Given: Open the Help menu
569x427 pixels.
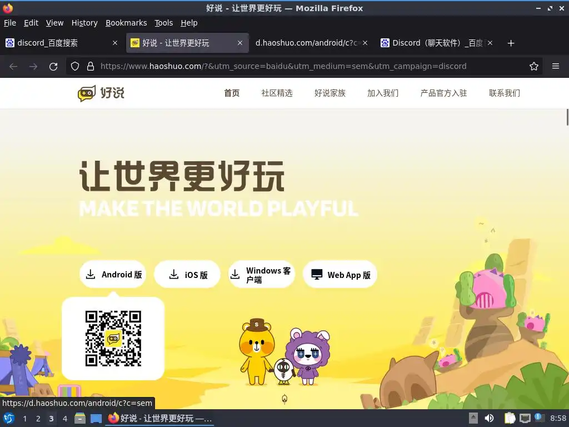Looking at the screenshot, I should tap(189, 23).
